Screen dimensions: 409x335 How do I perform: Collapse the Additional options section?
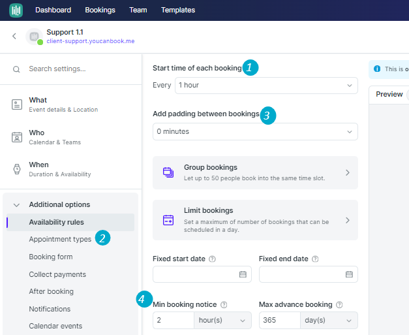click(17, 204)
